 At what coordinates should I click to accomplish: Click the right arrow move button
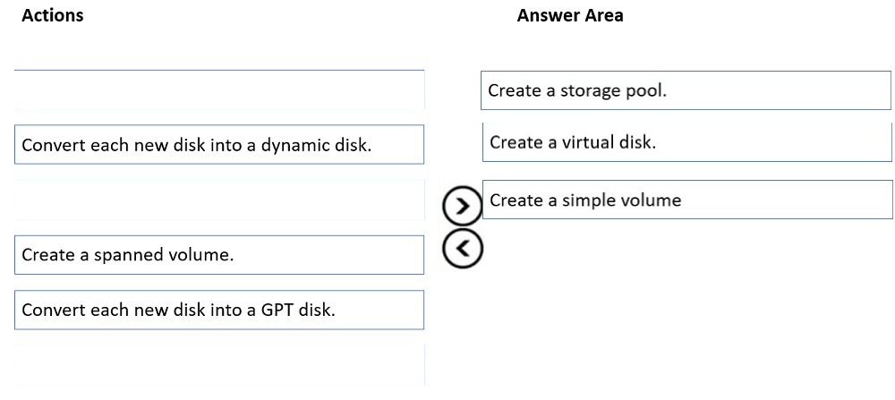click(460, 206)
